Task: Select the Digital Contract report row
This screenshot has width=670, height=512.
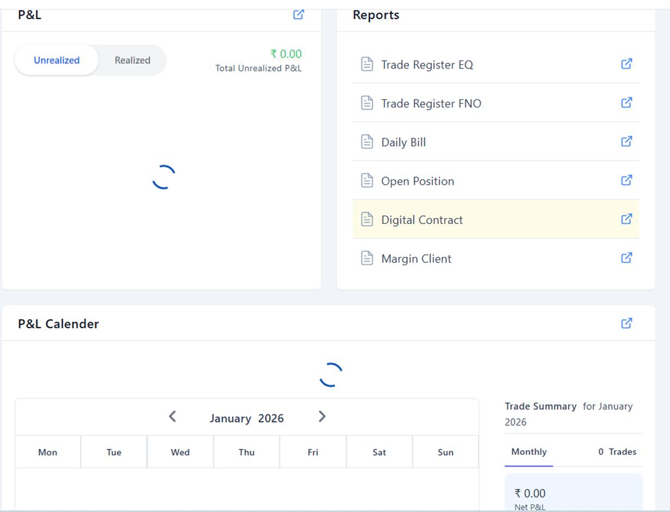Action: (422, 220)
